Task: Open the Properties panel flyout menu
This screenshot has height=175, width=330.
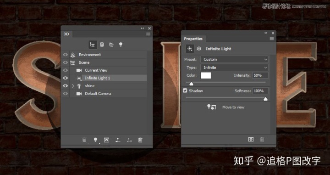Action: point(272,39)
